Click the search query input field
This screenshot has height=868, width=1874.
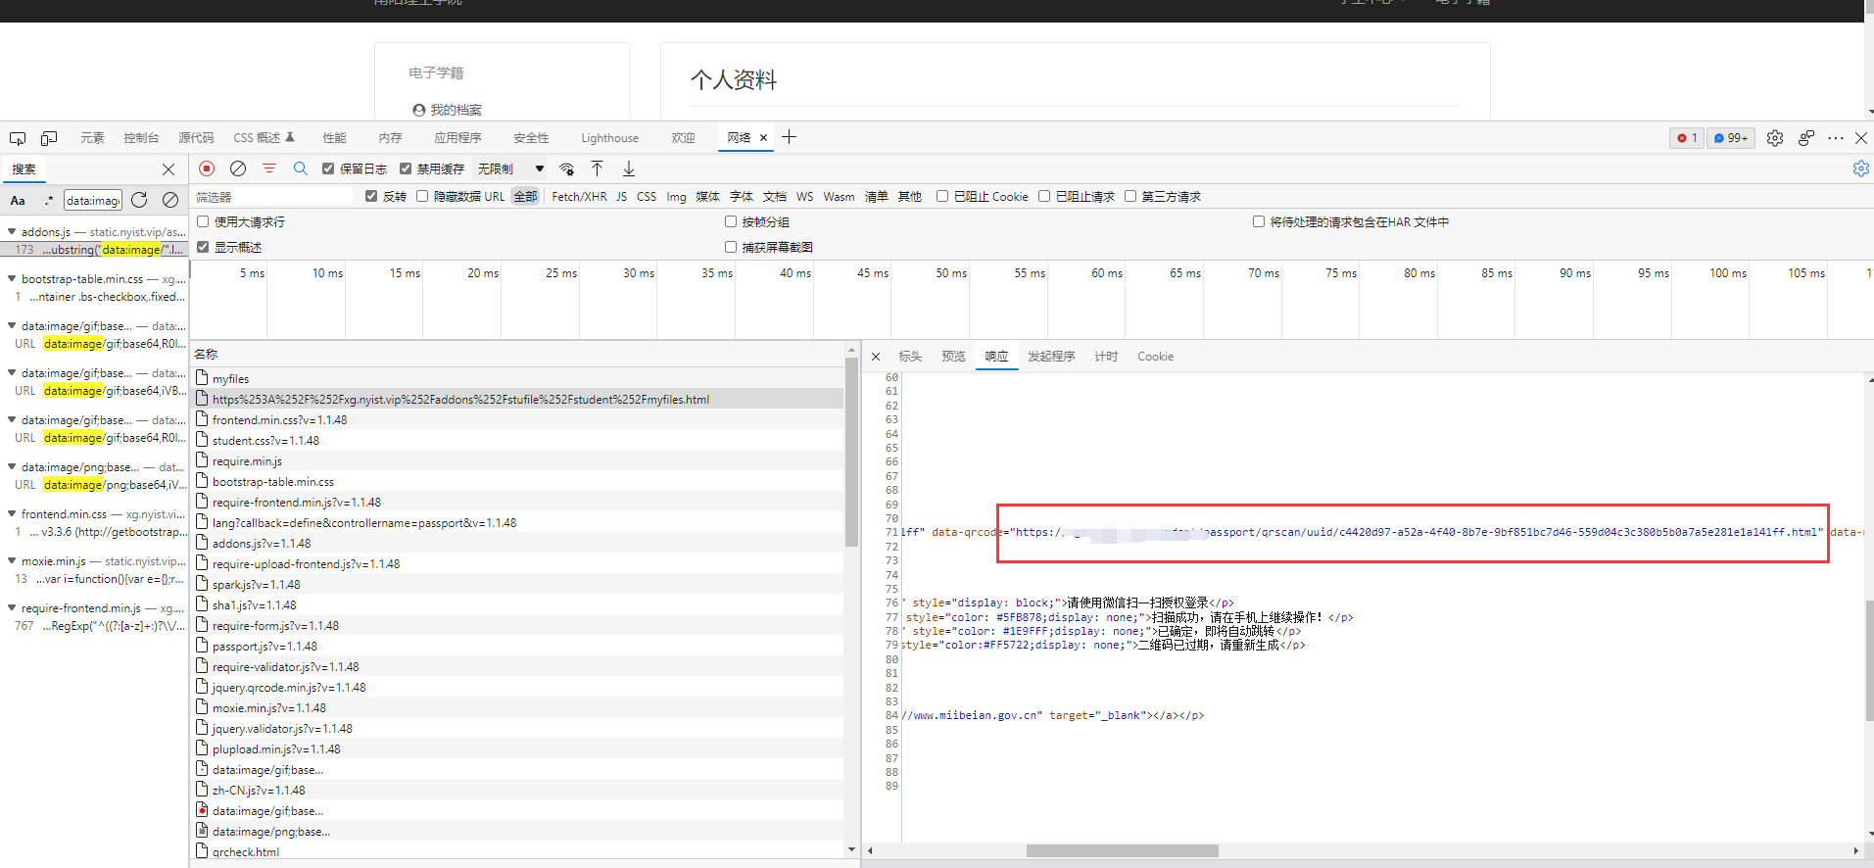93,200
